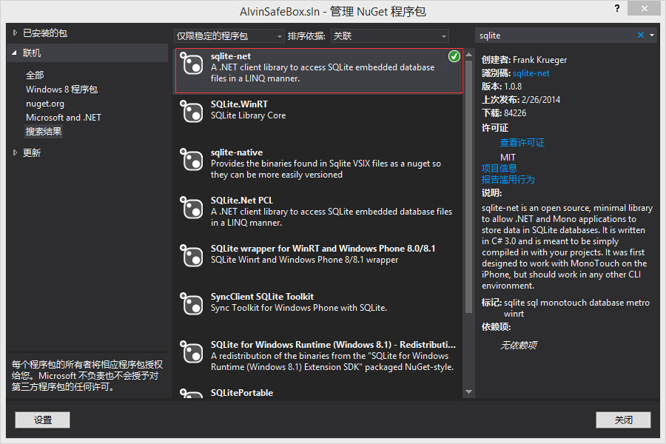Click the sqlite-net package icon

(192, 64)
